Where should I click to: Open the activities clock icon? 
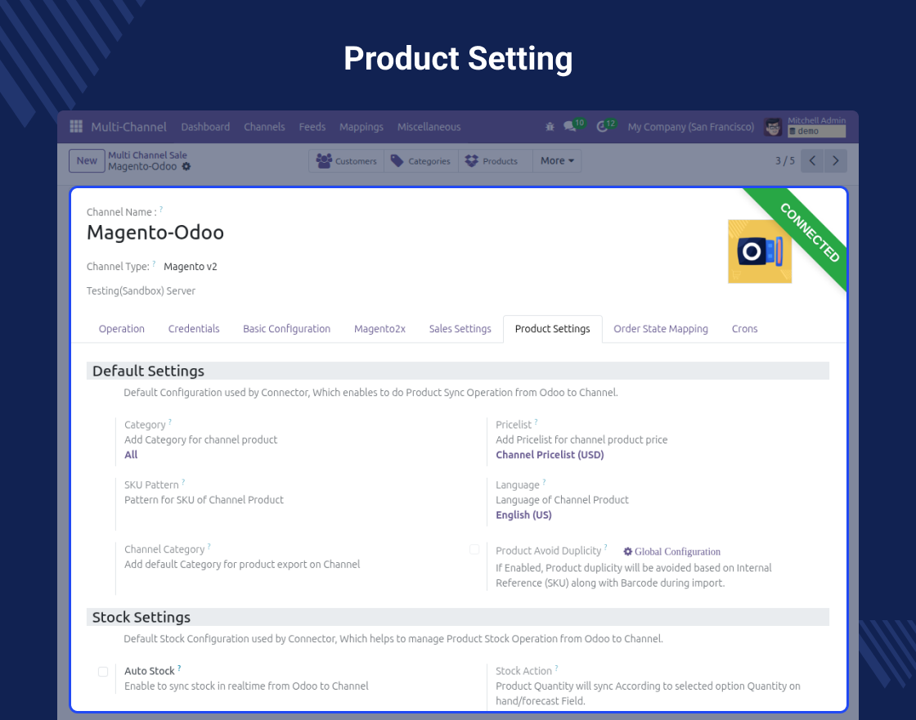pos(603,127)
